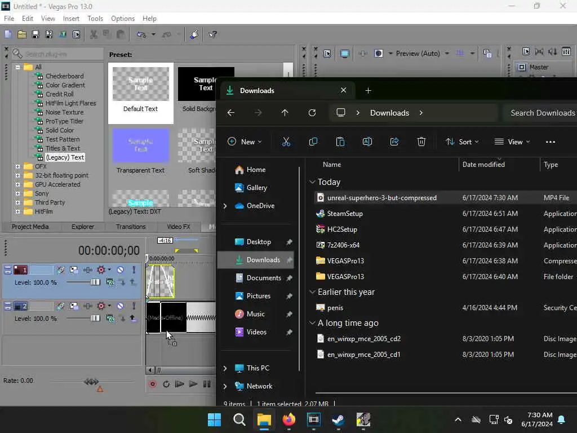Open Track FX on track 1

[87, 270]
